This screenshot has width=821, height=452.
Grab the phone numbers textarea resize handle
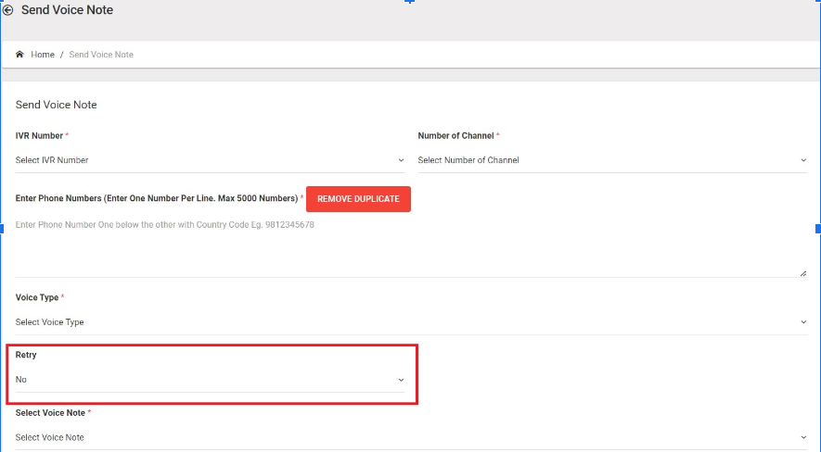[x=803, y=273]
